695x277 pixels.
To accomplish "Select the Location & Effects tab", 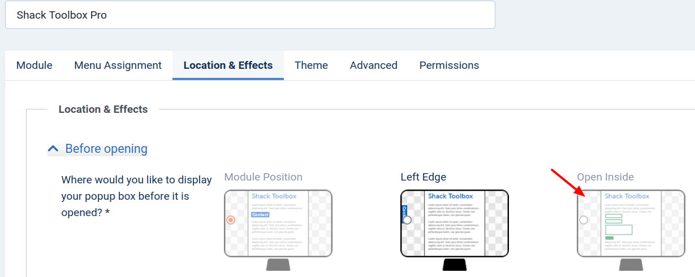I will 228,65.
